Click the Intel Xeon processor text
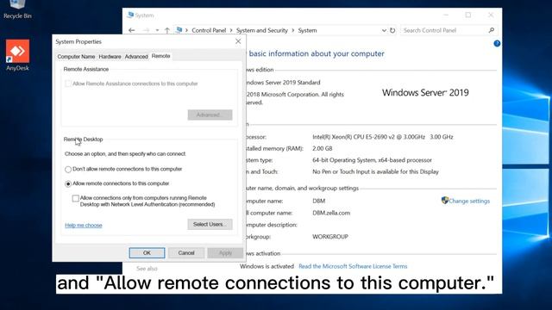 coord(383,137)
